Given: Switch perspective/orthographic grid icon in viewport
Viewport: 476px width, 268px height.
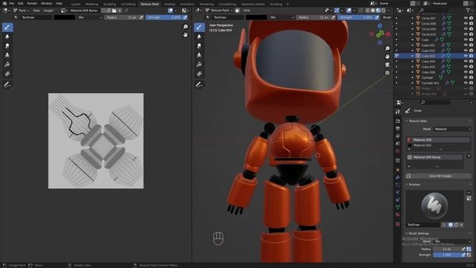Looking at the screenshot, I should (x=387, y=73).
